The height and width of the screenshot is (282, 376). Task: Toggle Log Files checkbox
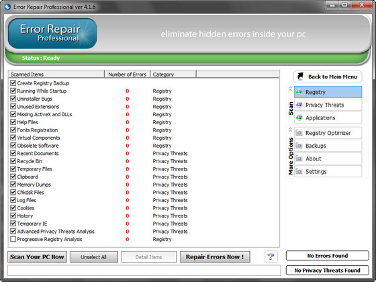(13, 200)
